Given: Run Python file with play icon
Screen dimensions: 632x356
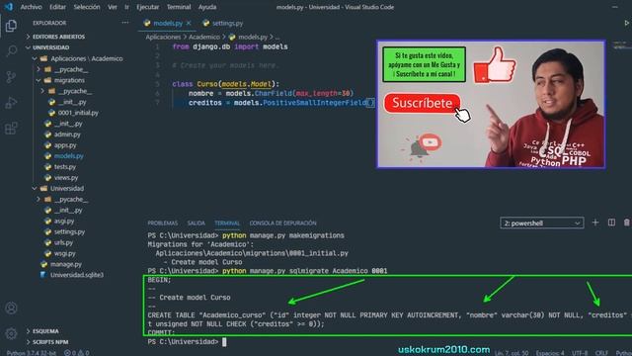Looking at the screenshot, I should pos(627,23).
